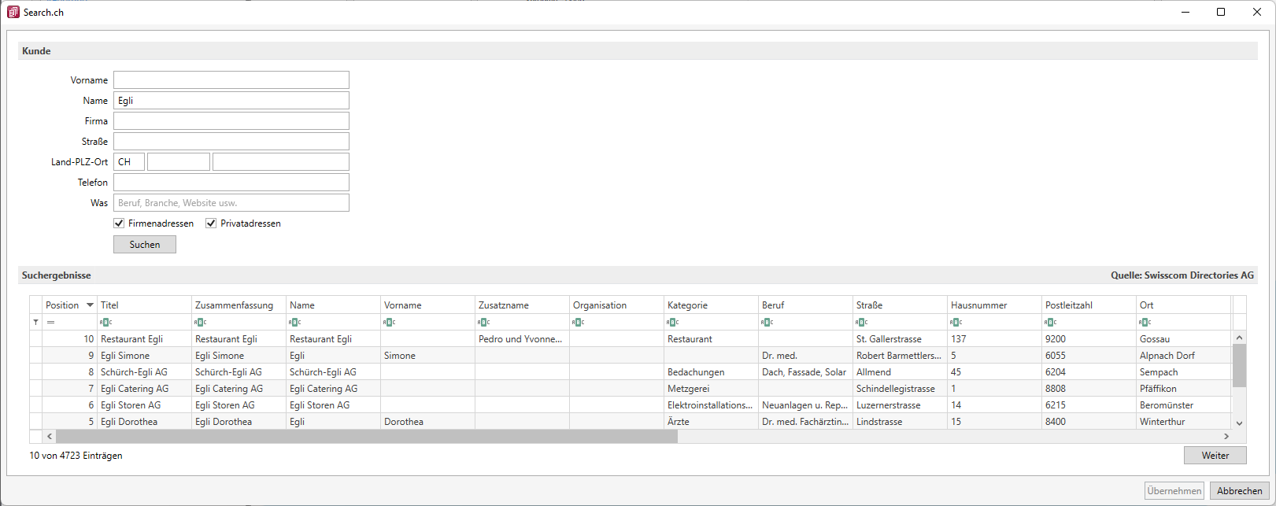The height and width of the screenshot is (506, 1276).
Task: Start the search with the Suchen button
Action: (x=145, y=245)
